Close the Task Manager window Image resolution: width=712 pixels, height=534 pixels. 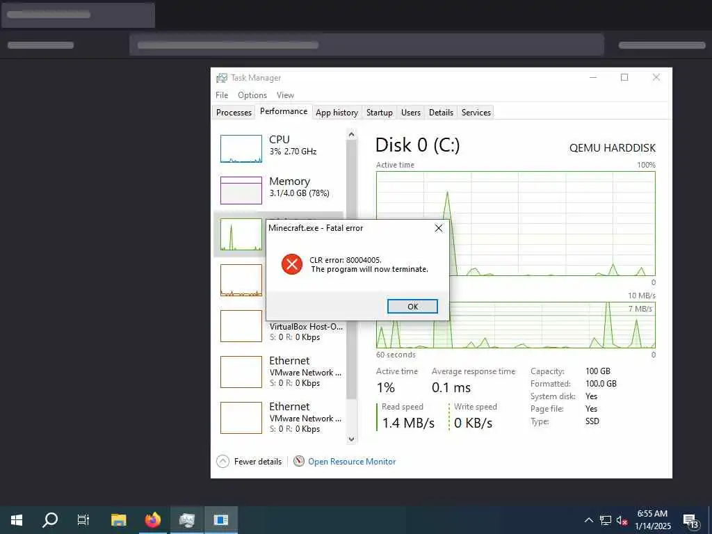pos(656,78)
